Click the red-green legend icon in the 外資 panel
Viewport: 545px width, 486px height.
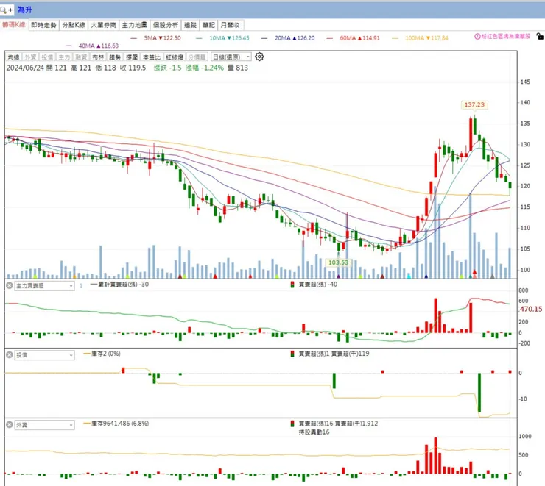tap(292, 424)
